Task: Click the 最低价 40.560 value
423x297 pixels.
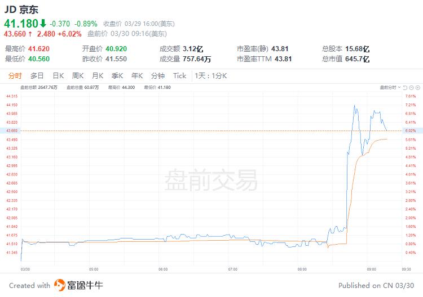Action: point(39,59)
